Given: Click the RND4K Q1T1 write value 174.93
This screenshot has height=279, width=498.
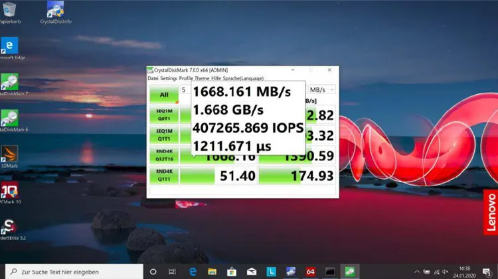Looking at the screenshot, I should (x=297, y=176).
